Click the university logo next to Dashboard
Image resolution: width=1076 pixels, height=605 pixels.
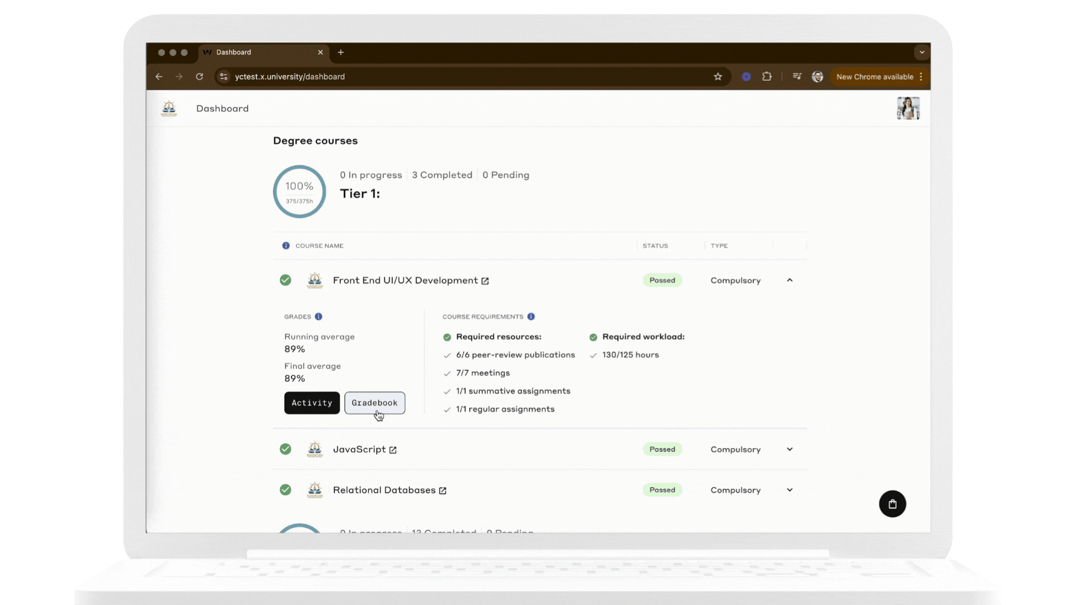(x=169, y=108)
